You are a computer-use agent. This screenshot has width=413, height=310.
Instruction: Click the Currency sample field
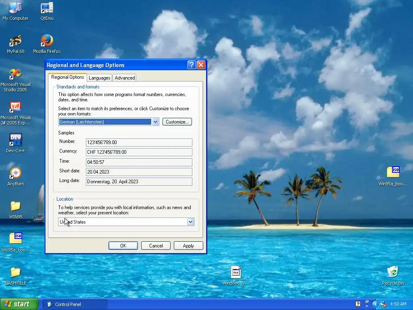139,152
